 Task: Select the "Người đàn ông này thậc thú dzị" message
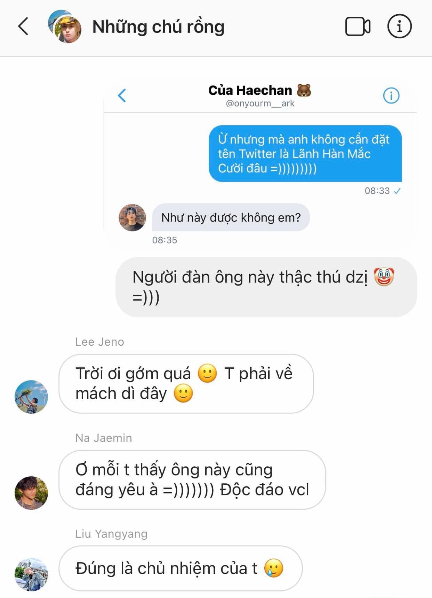coord(266,287)
